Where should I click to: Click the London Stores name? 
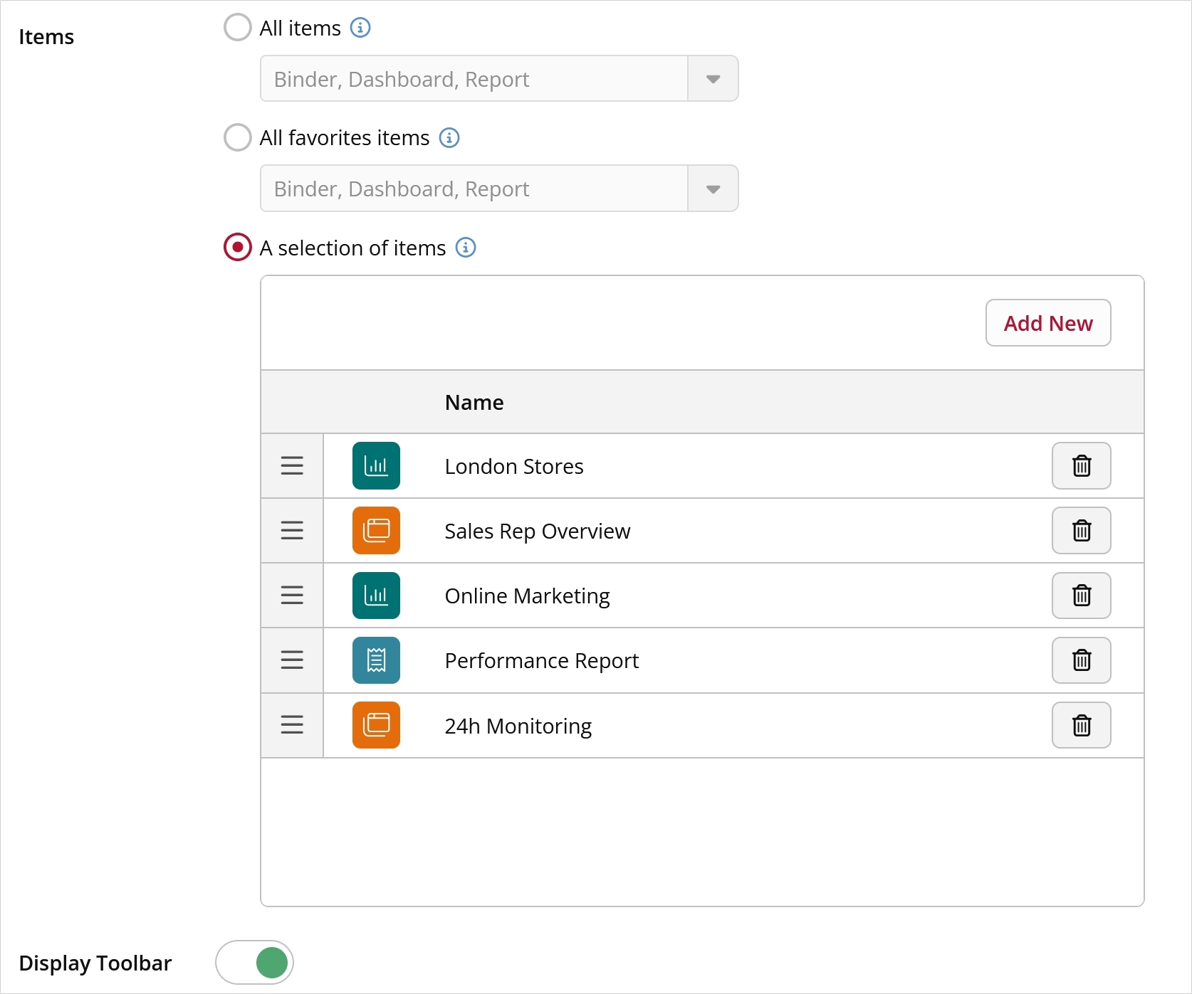[514, 467]
